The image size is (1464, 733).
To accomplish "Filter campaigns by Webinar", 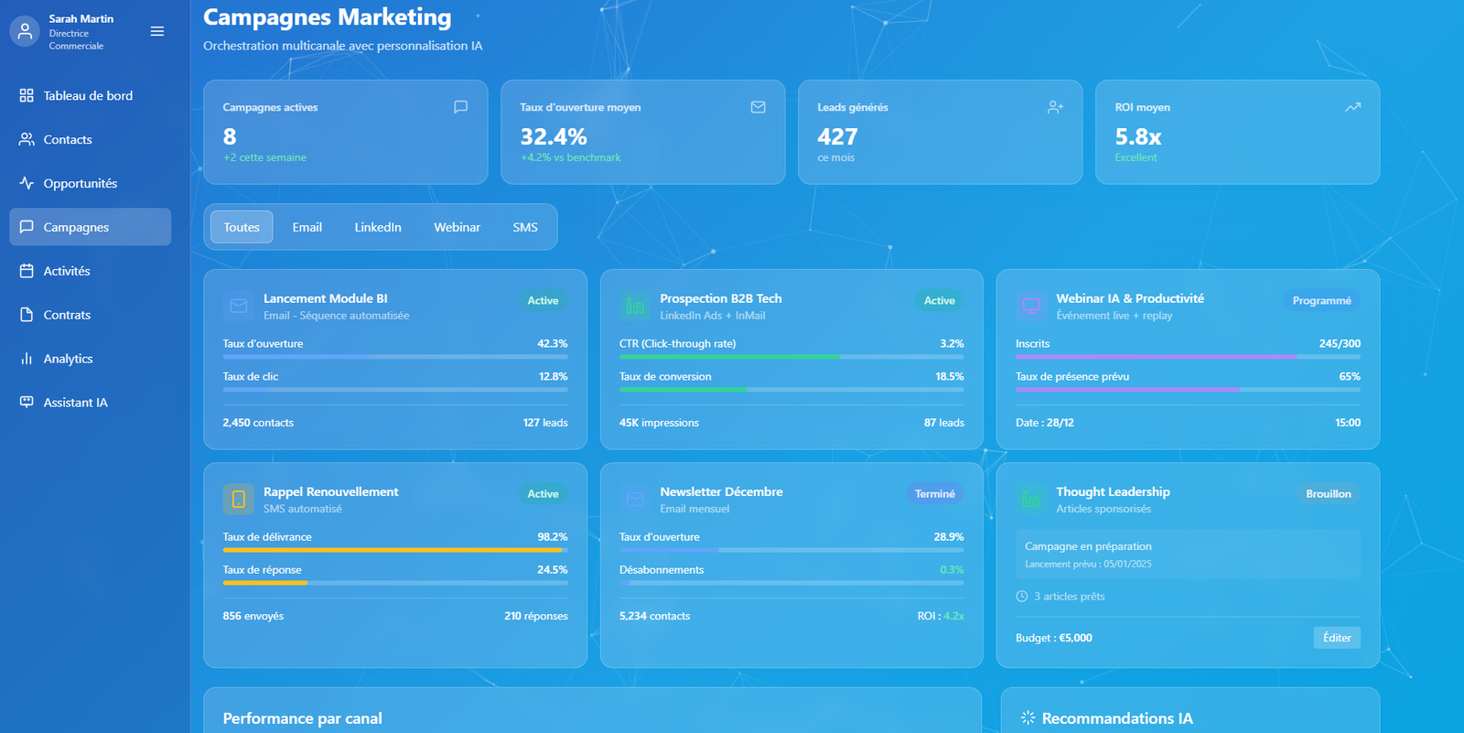I will coord(457,227).
